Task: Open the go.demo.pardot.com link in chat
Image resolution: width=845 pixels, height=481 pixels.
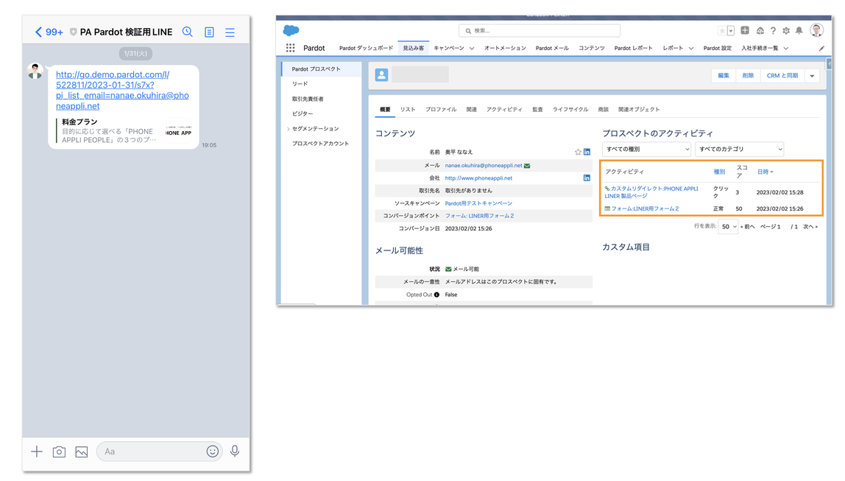Action: click(x=122, y=90)
